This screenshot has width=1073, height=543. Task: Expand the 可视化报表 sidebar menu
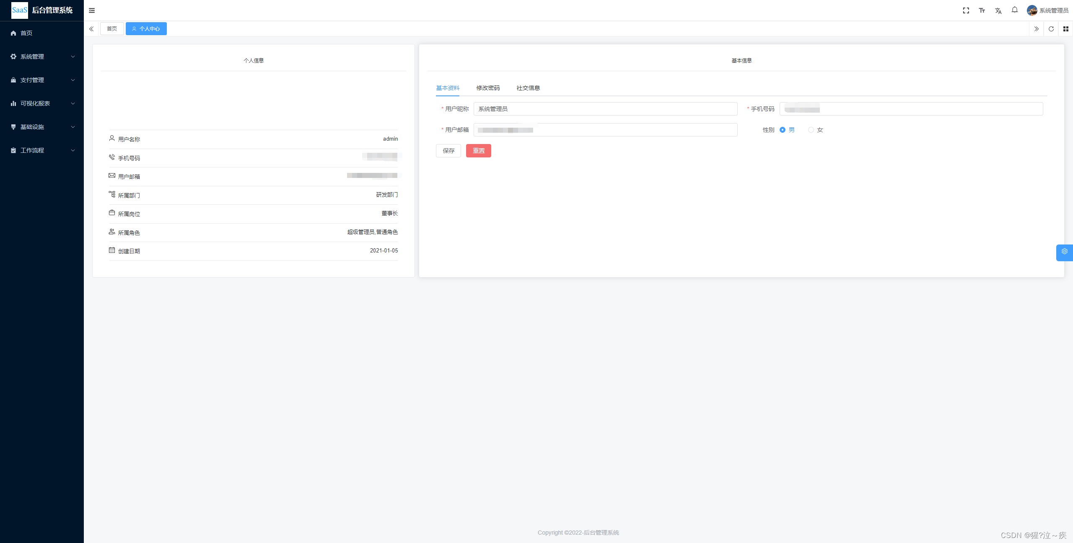[42, 103]
